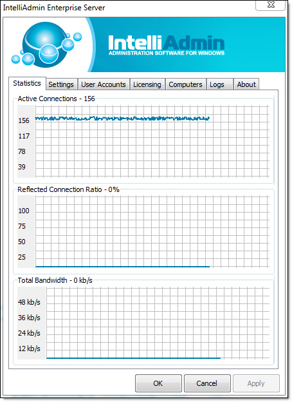Confirm with the OK button
Screen dimensions: 292x402
click(x=158, y=383)
